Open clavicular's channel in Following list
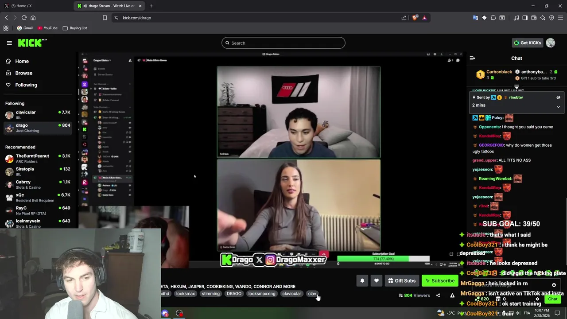The height and width of the screenshot is (319, 567). (x=38, y=115)
